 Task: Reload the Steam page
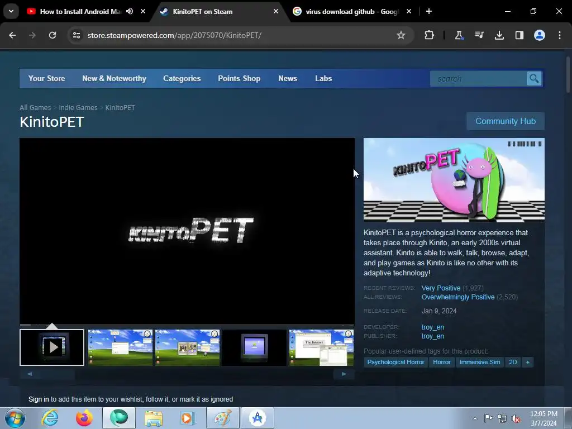53,35
